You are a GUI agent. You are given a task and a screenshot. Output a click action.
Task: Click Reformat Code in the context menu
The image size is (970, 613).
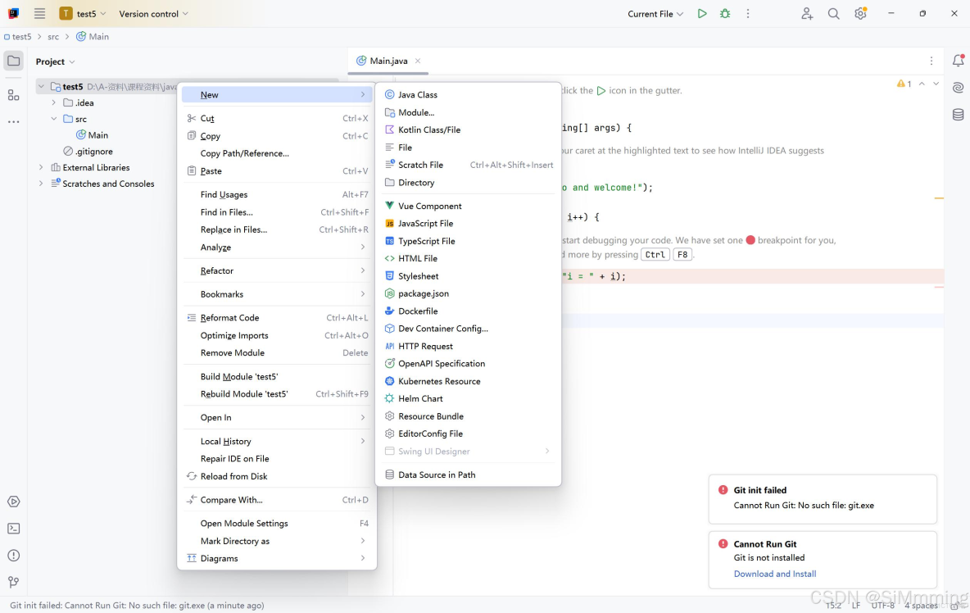(x=229, y=318)
